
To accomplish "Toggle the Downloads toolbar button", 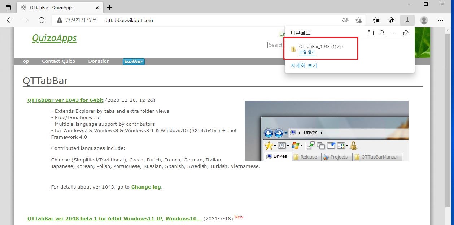I will [x=407, y=20].
